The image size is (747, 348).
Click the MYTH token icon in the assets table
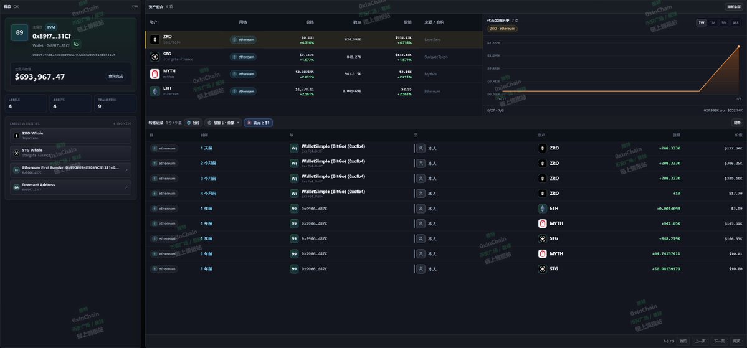155,74
